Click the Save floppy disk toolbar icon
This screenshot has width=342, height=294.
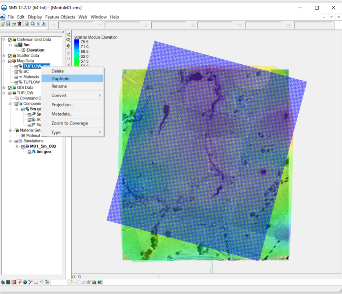click(8, 24)
